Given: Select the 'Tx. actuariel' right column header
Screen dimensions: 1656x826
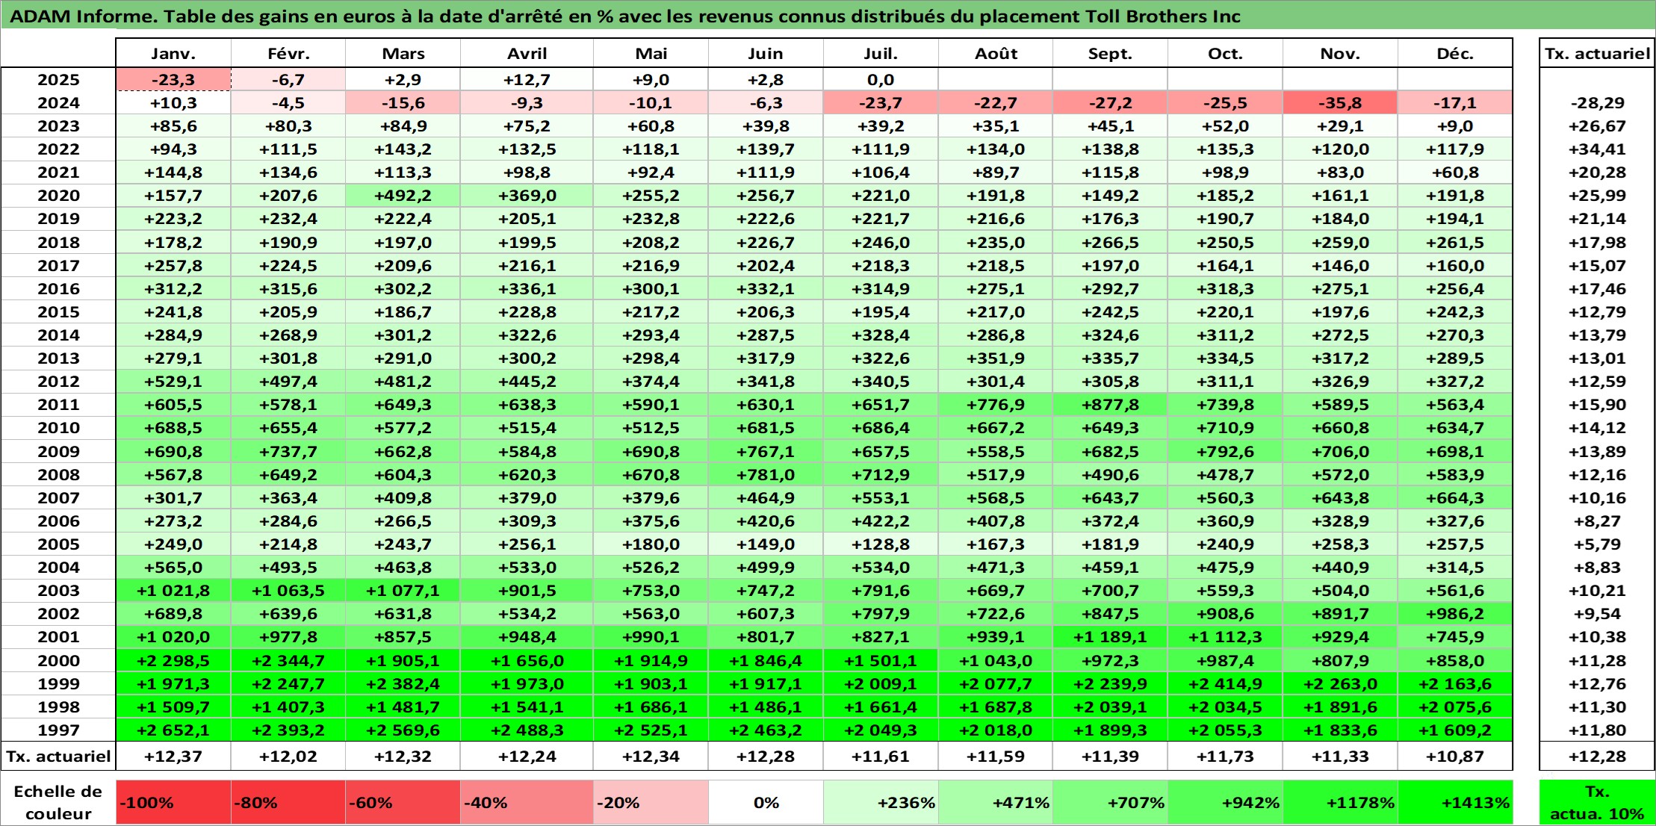Looking at the screenshot, I should [1597, 53].
